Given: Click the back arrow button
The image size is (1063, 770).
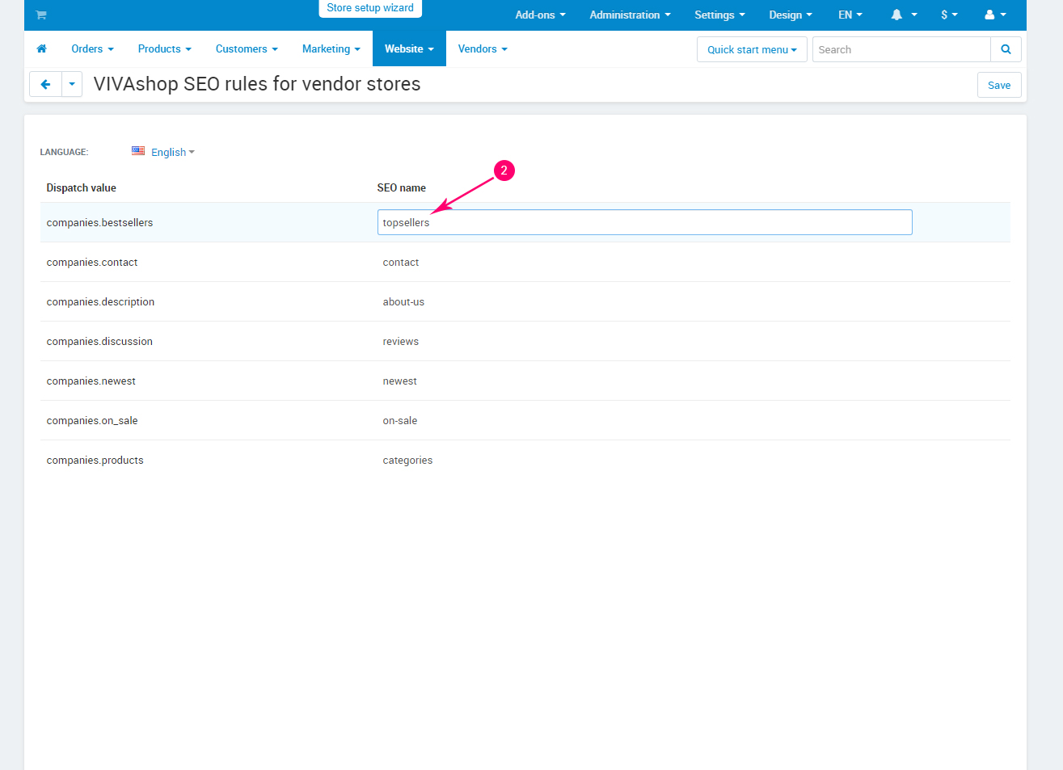Looking at the screenshot, I should pyautogui.click(x=45, y=85).
